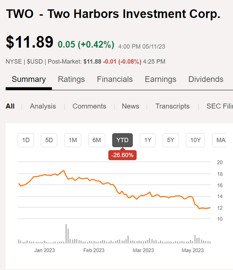Viewport: 233px width, 270px height.
Task: Change chart range to 1Y
Action: [148, 140]
